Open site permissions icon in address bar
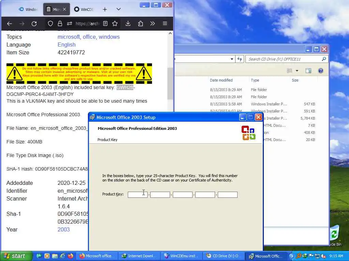 [70, 23]
